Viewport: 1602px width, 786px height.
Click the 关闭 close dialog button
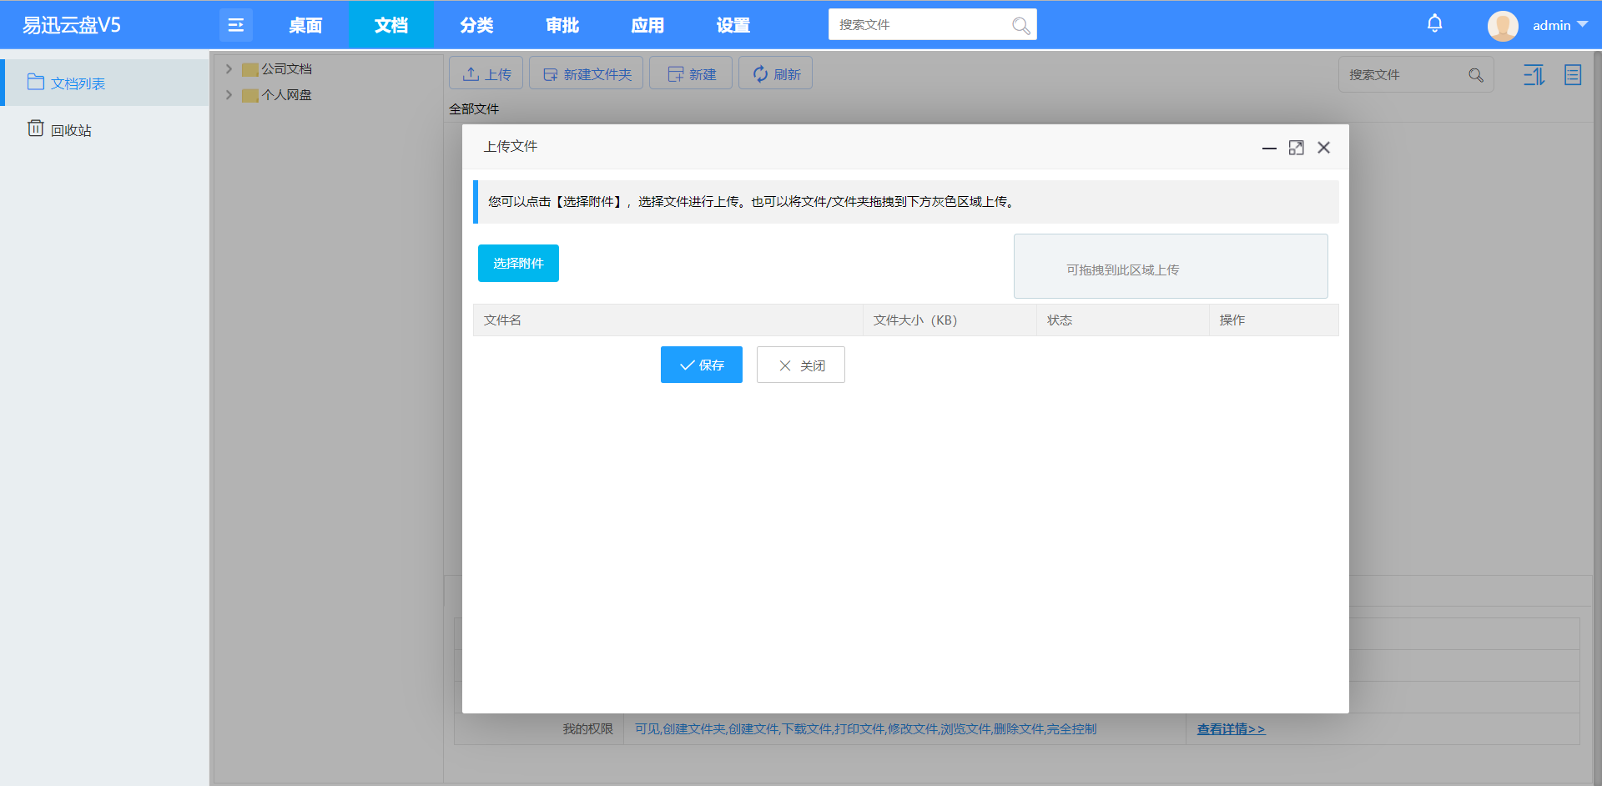coord(800,365)
